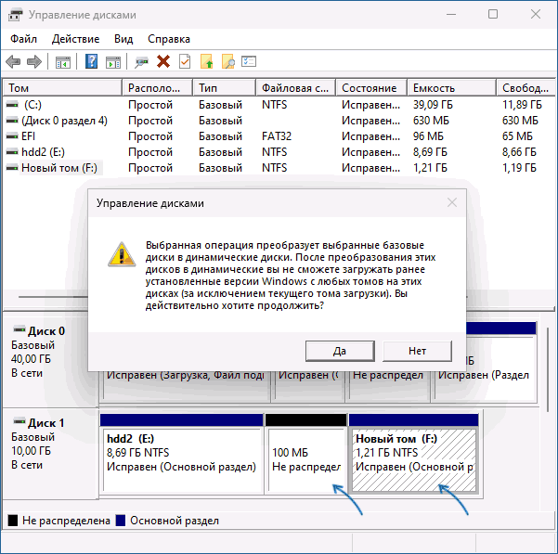
Task: Sort by the Тип column header
Action: point(224,88)
